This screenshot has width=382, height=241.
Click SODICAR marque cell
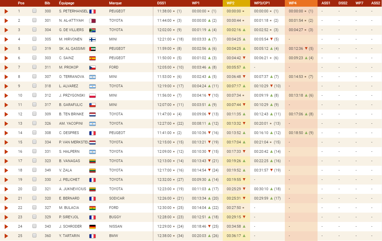[117, 198]
